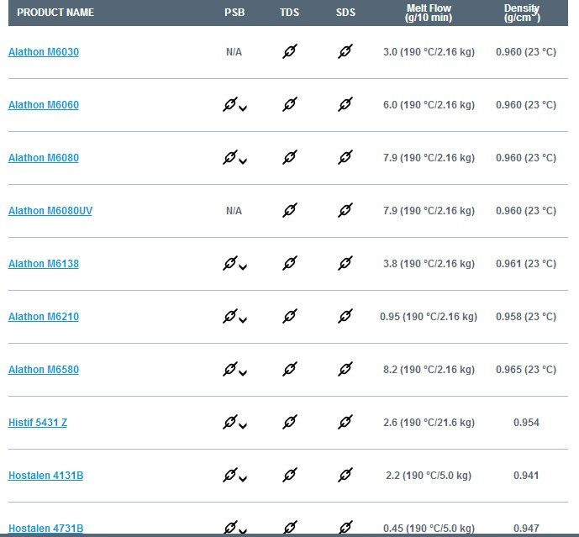Open TDS link icon for Alathon M6080UV
Screen dimensions: 579x537
tap(290, 210)
